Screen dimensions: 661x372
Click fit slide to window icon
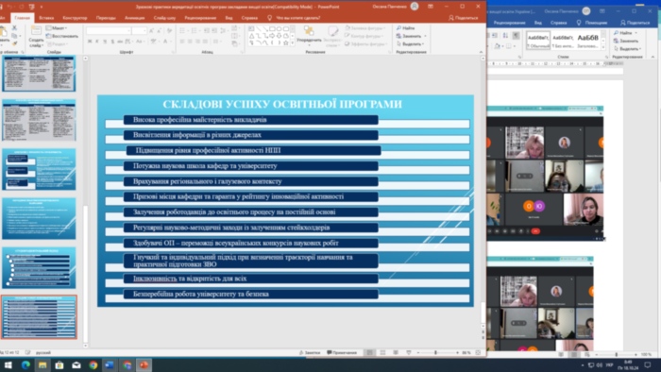coord(478,352)
